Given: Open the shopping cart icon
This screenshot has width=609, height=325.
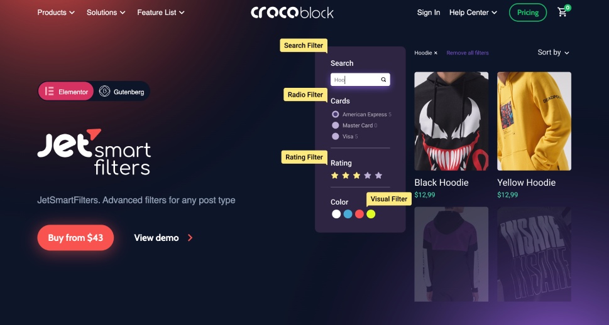Looking at the screenshot, I should tap(562, 13).
